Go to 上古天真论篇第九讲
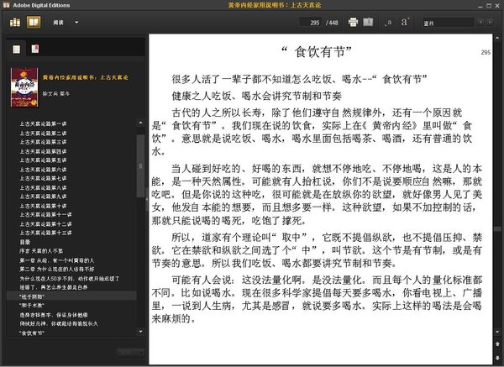This screenshot has width=504, height=367. point(43,197)
